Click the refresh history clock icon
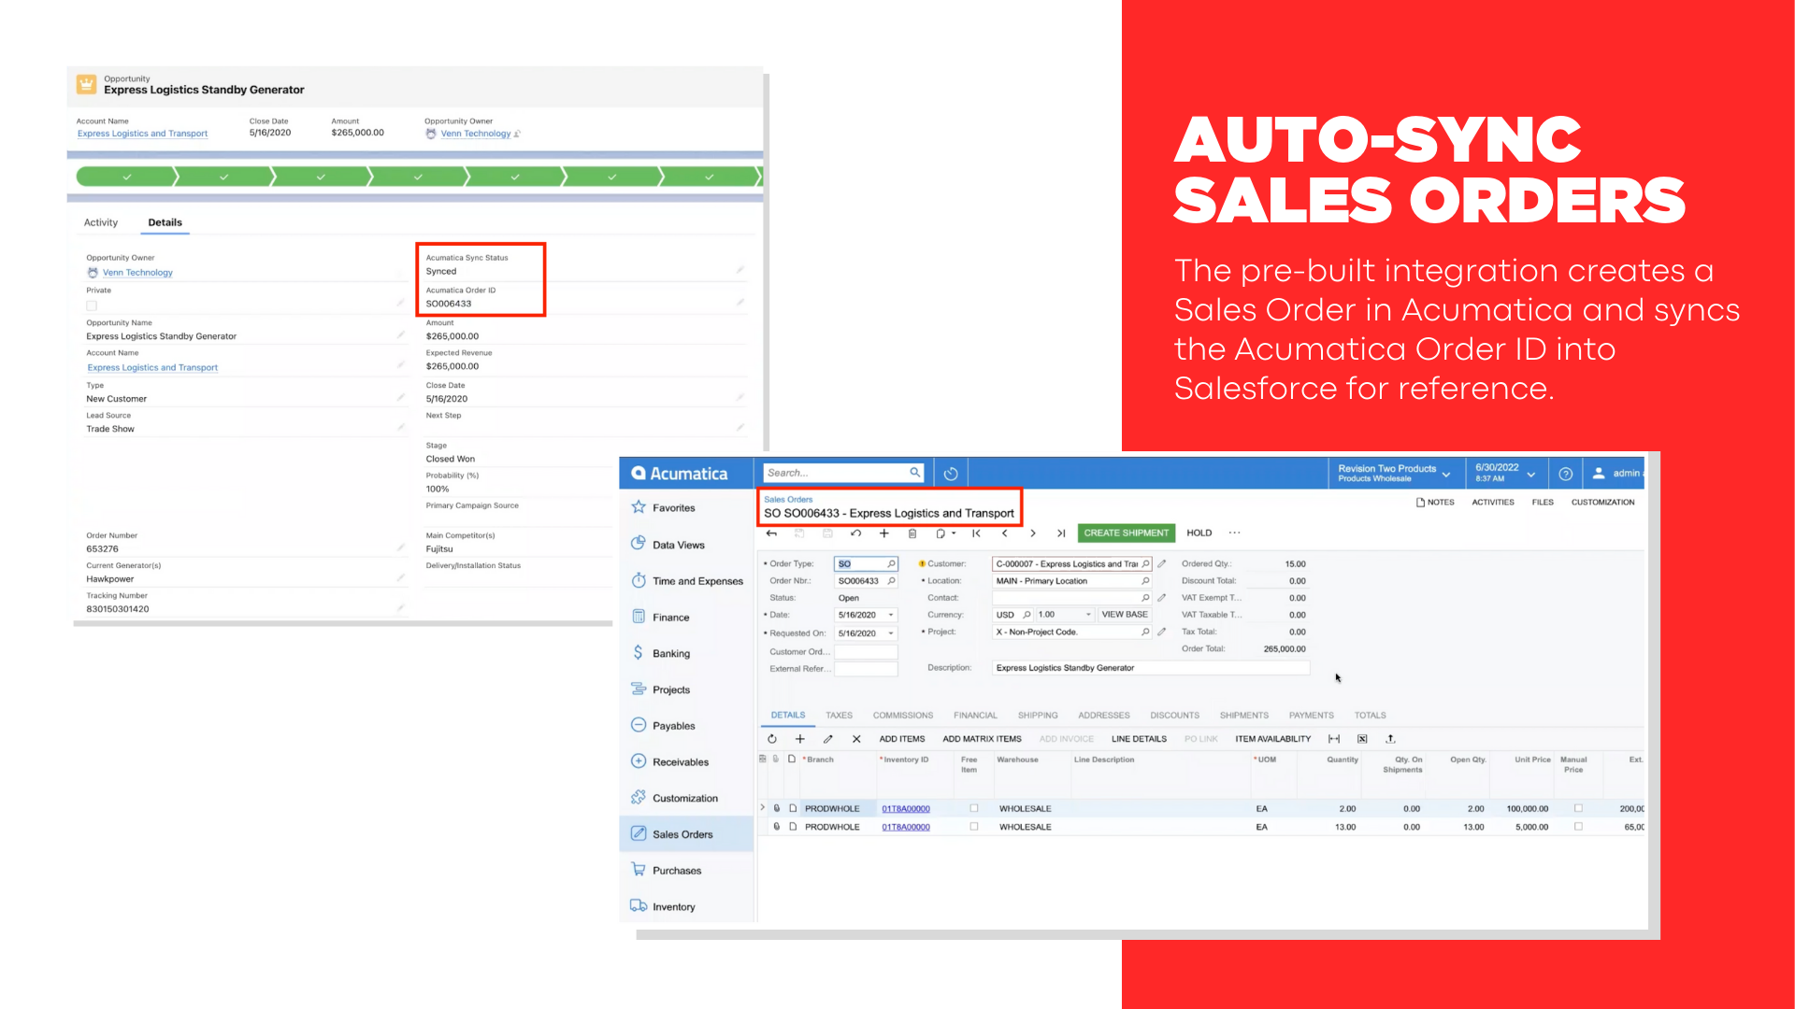The height and width of the screenshot is (1009, 1795). [951, 474]
